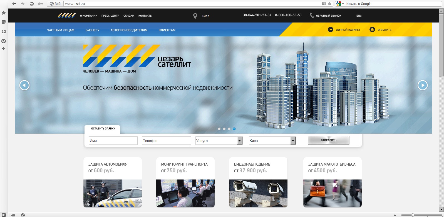444x217 pixels.
Task: Click the key password manager icon
Action: 41,4
